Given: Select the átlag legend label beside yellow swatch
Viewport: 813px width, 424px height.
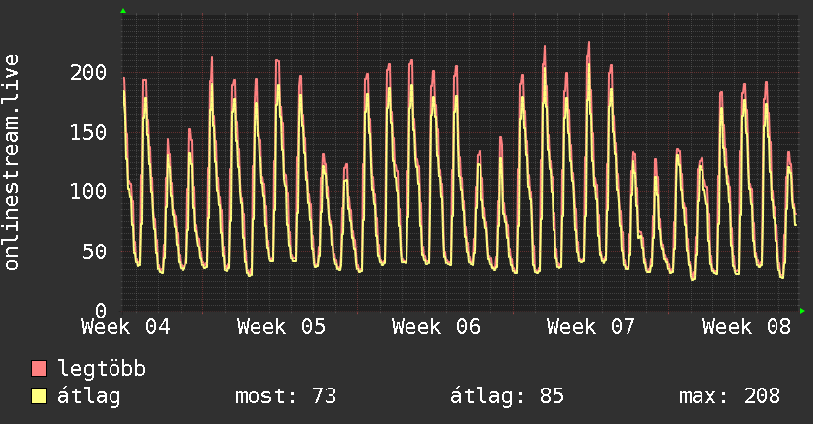Looking at the screenshot, I should click(x=89, y=396).
